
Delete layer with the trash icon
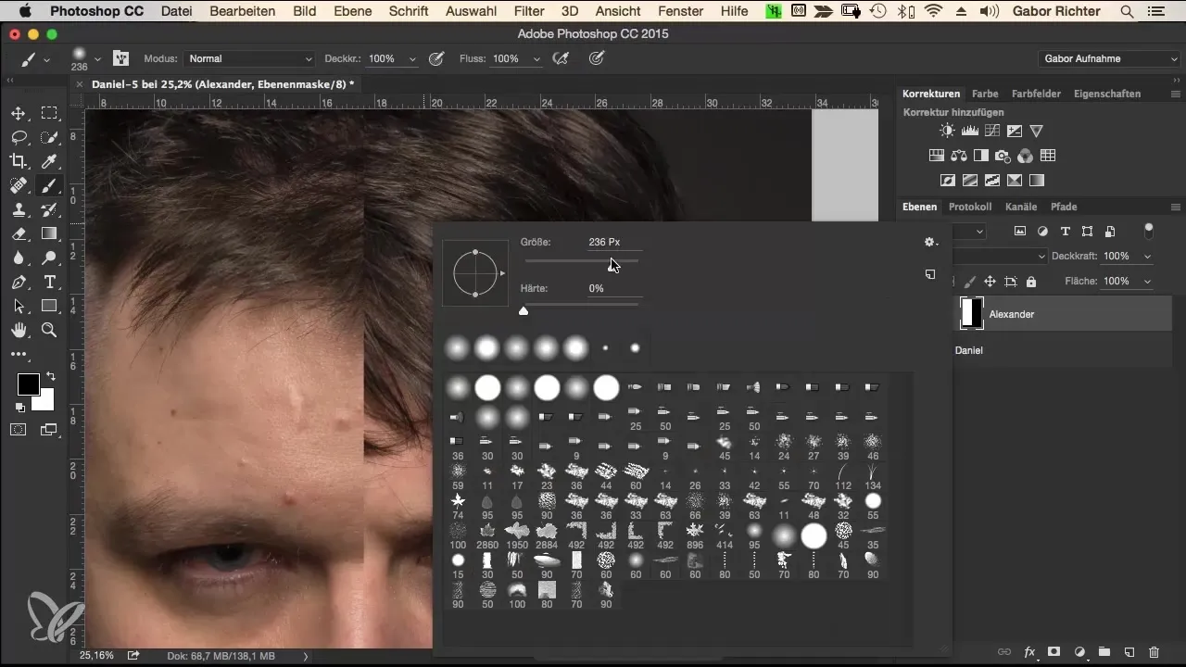pyautogui.click(x=1154, y=652)
